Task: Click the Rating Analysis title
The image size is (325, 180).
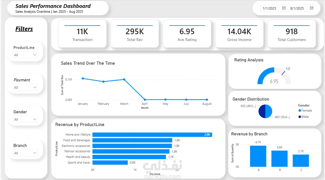Action: 249,60
